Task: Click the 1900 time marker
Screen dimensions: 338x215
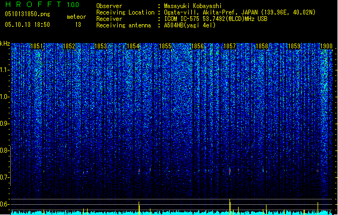Action: (x=326, y=46)
